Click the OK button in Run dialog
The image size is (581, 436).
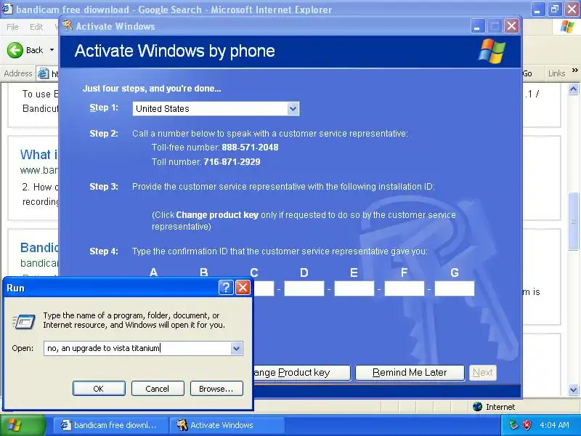pyautogui.click(x=99, y=389)
